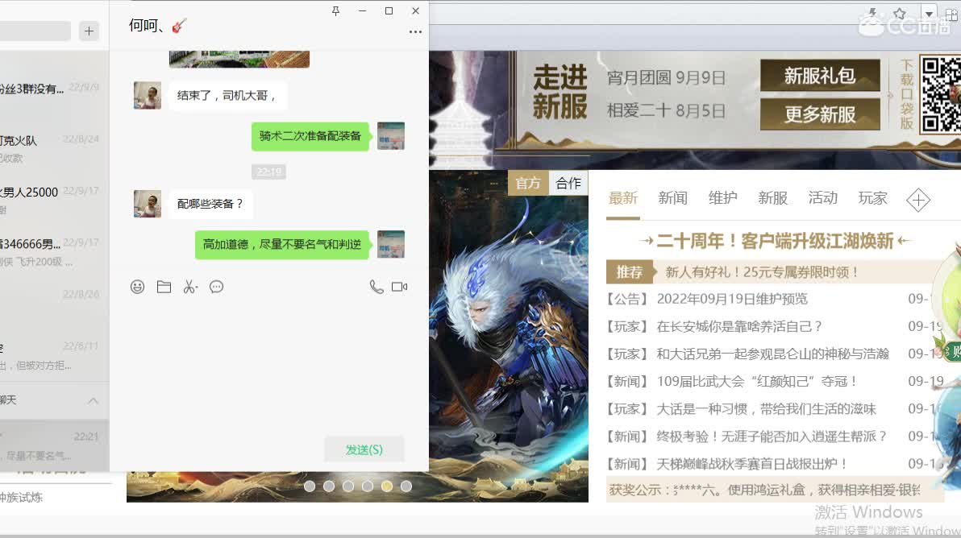The width and height of the screenshot is (961, 538).
Task: Select the 维护 news tab
Action: [x=723, y=198]
